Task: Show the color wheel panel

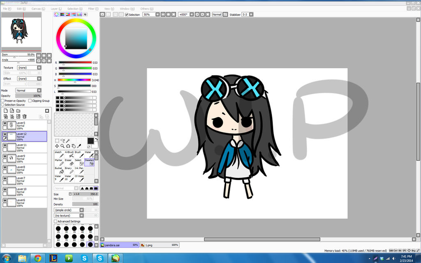Action: click(x=56, y=14)
